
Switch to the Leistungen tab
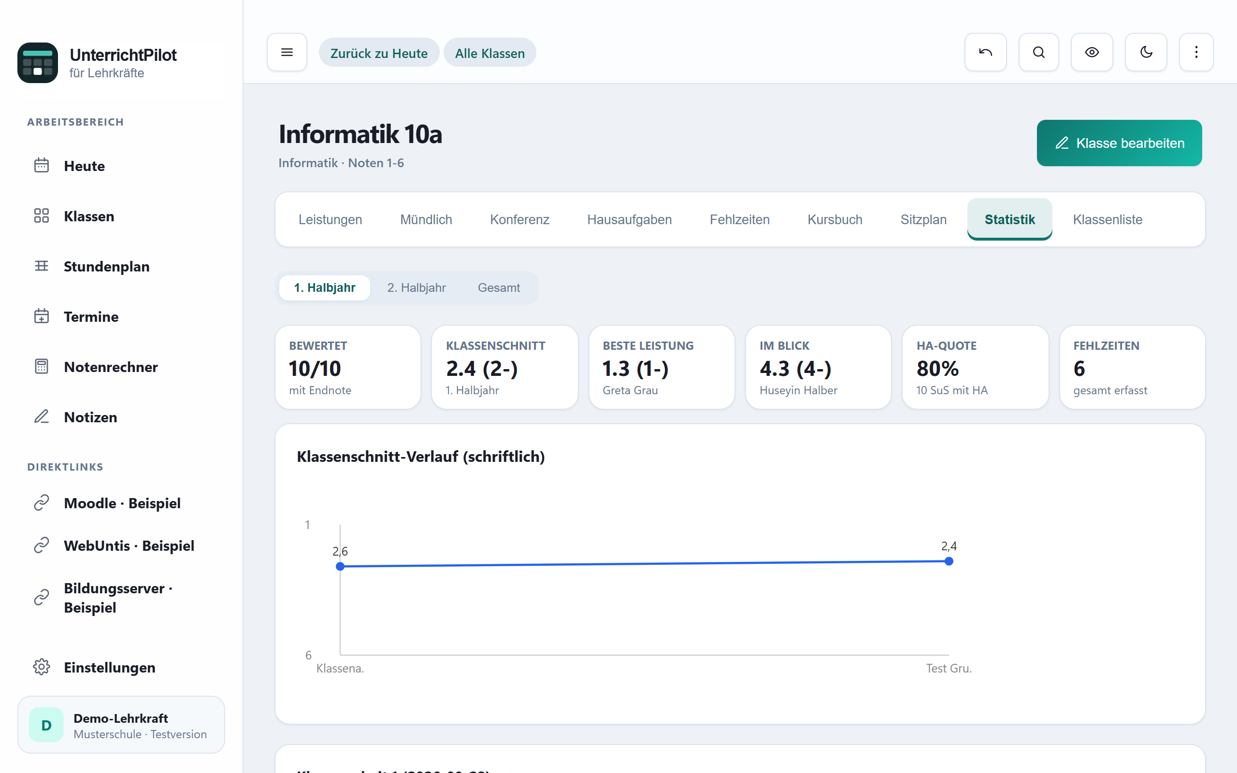[x=330, y=219]
